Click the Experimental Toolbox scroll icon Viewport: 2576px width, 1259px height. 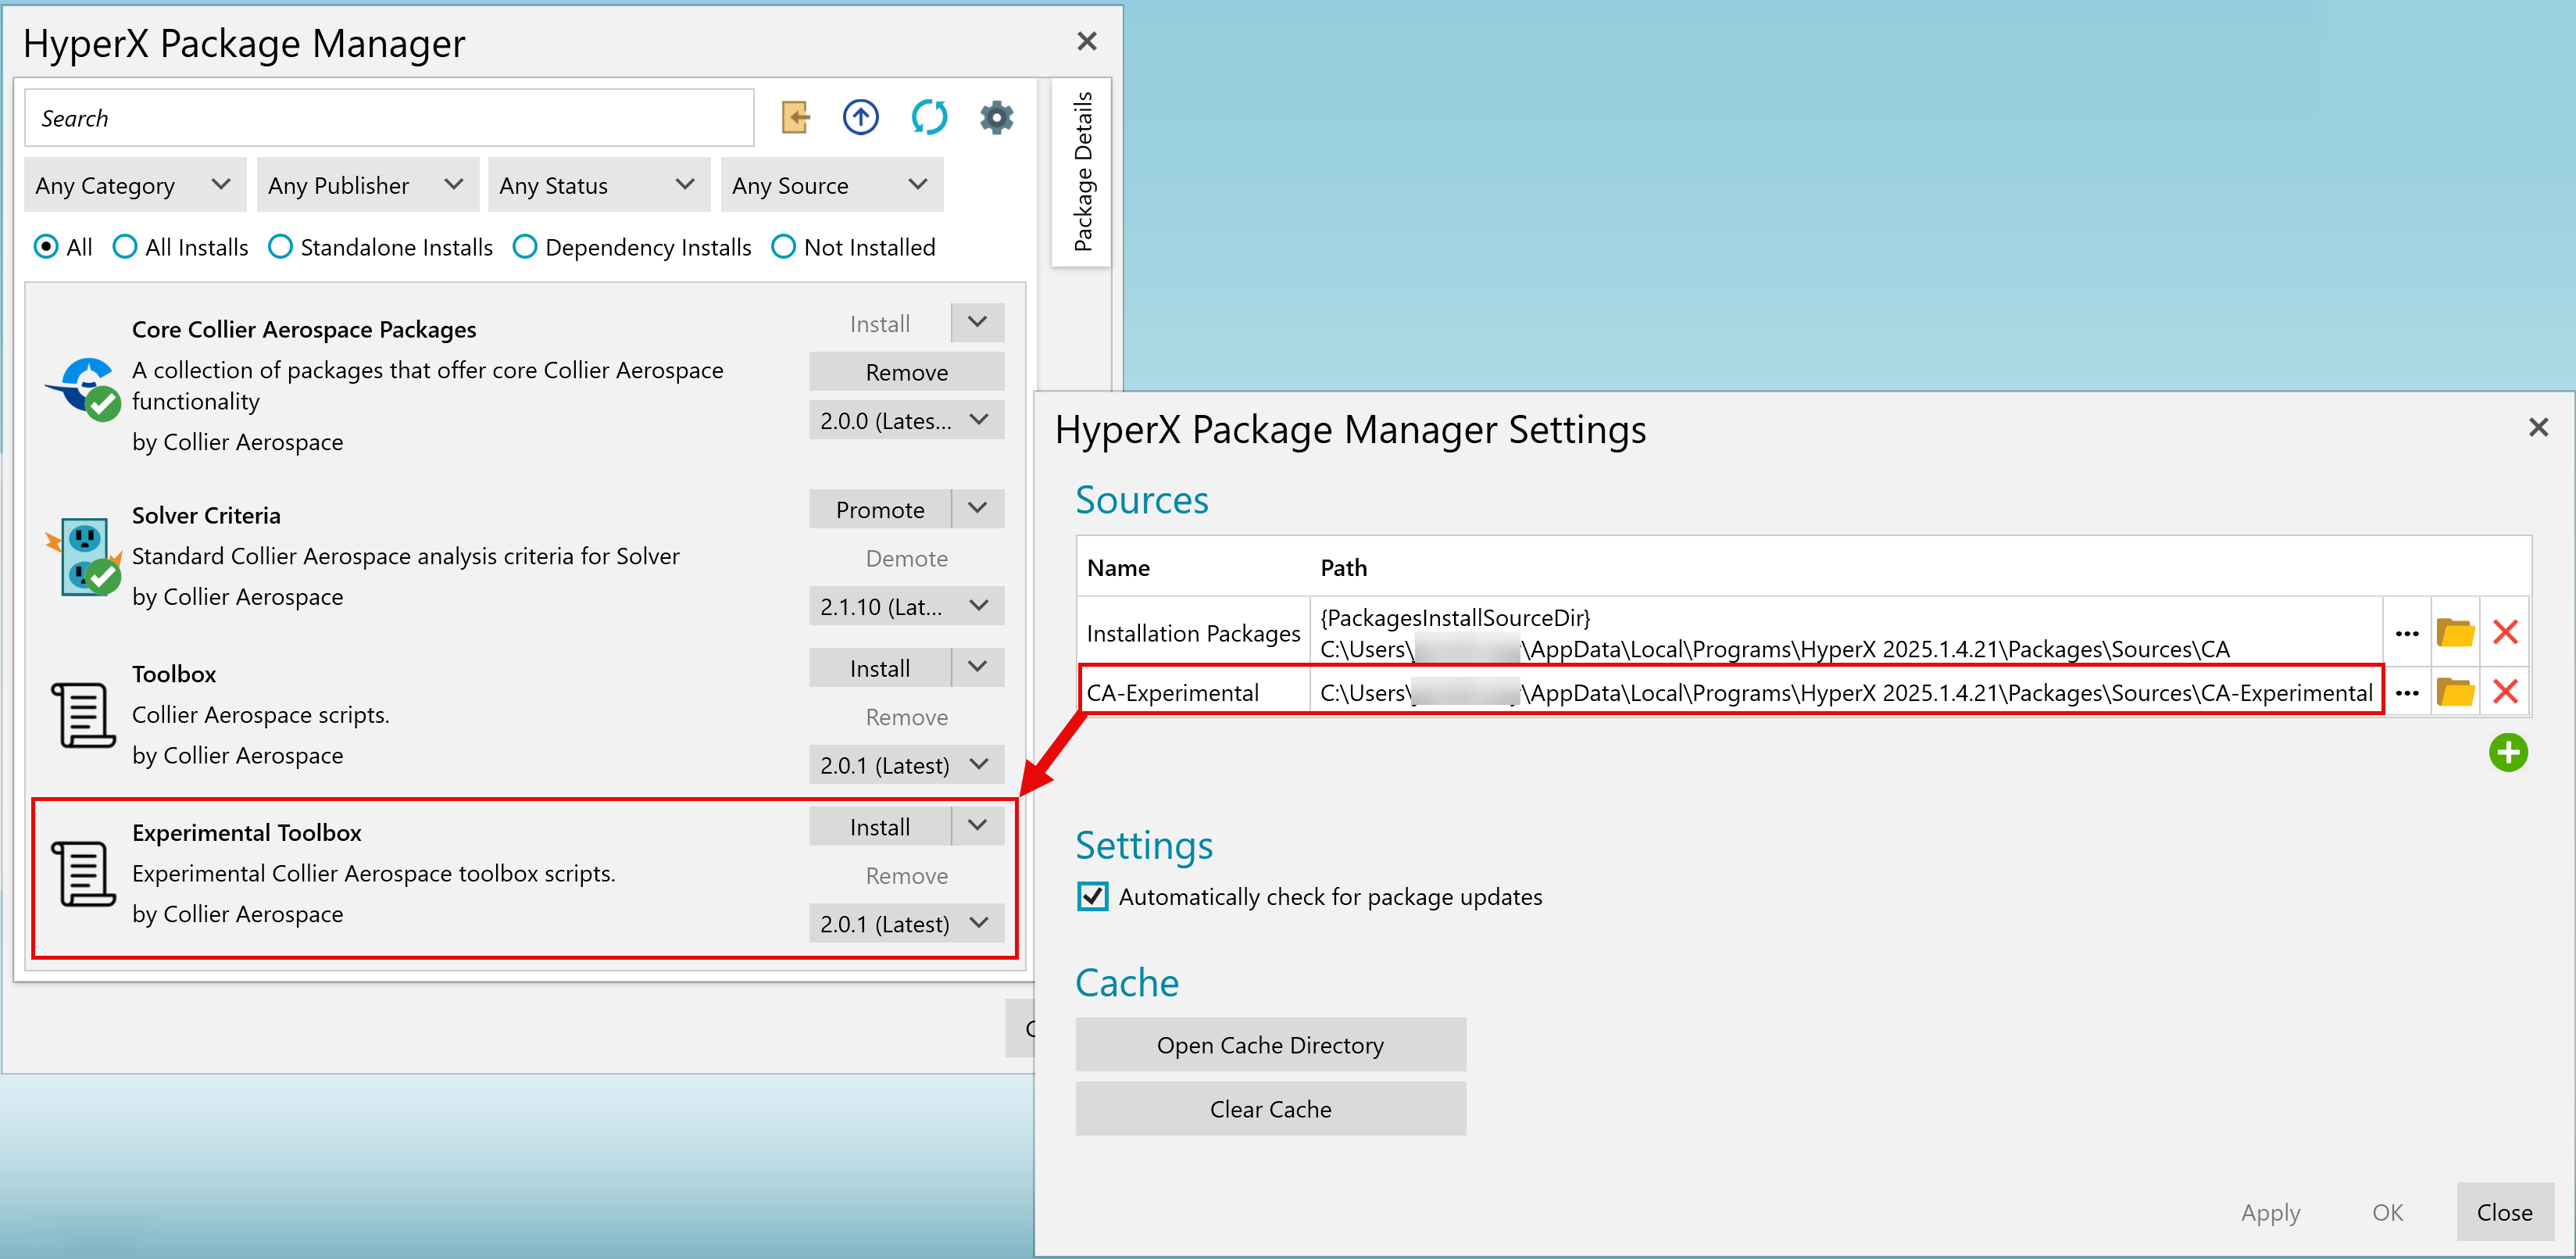83,874
